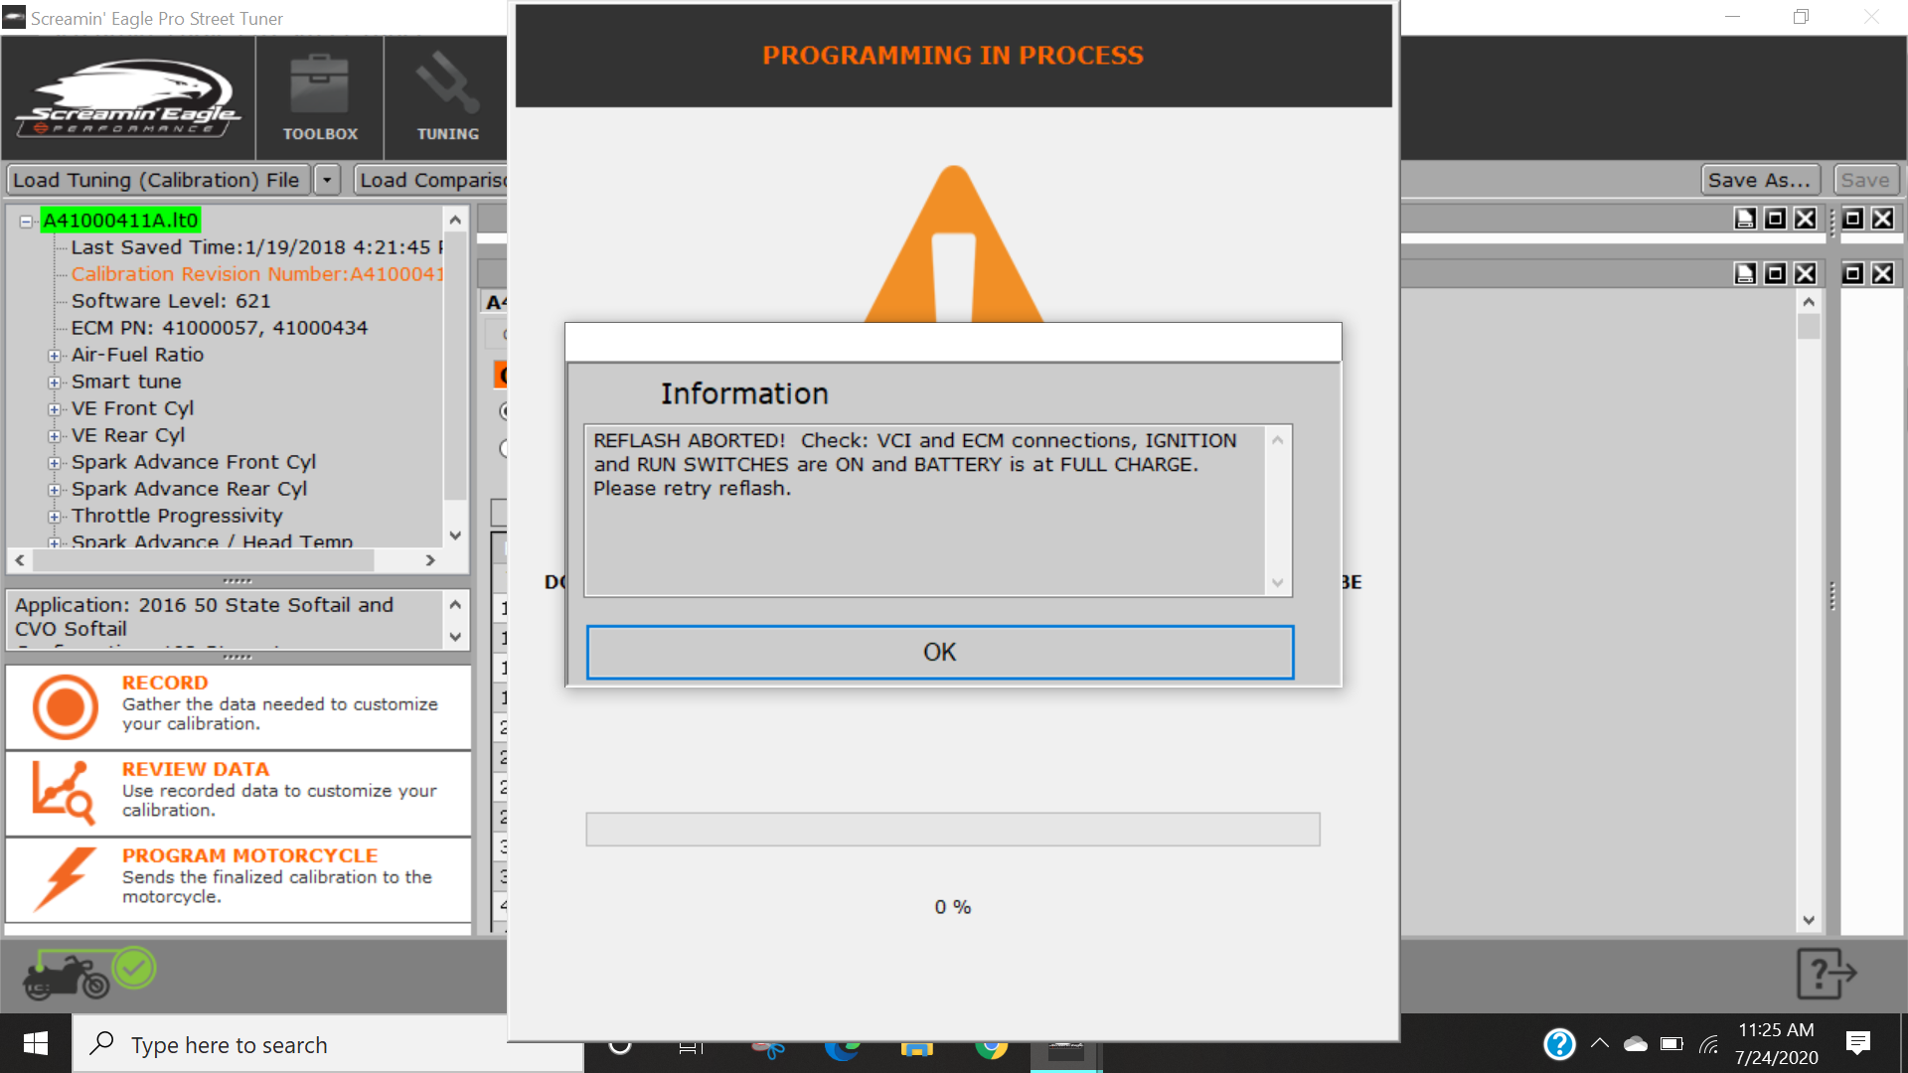Viewport: 1908px width, 1073px height.
Task: Open Load Tuning File dropdown arrow
Action: pos(327,180)
